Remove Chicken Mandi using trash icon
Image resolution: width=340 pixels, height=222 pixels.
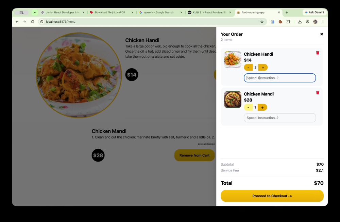318,93
